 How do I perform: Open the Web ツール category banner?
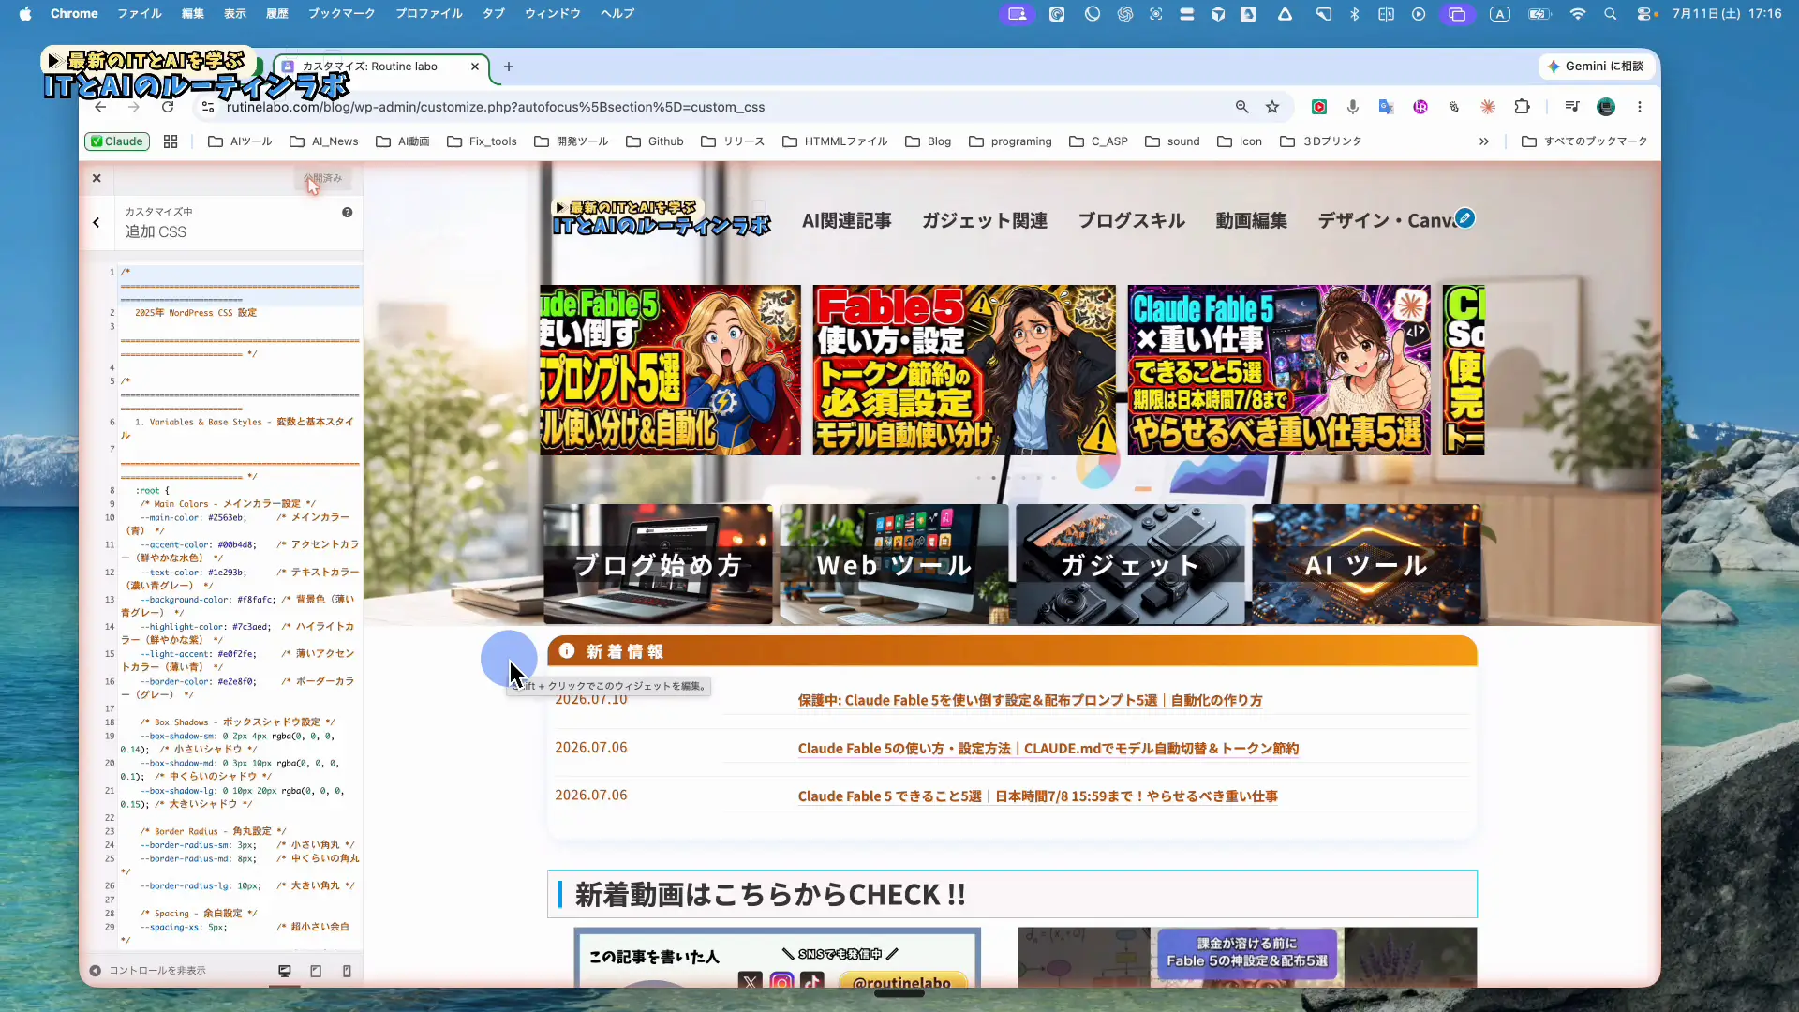(x=894, y=564)
